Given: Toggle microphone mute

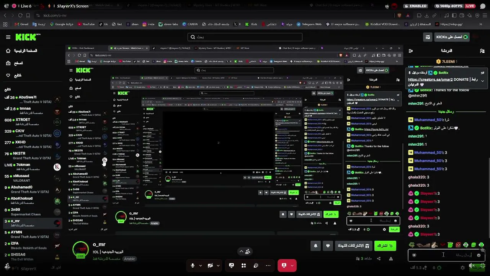Looking at the screenshot, I should pos(193,265).
